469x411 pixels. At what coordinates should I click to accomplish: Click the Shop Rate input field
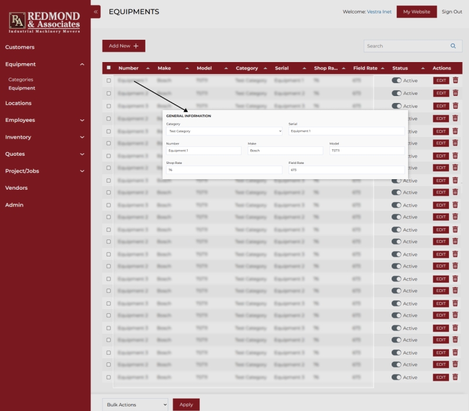224,170
